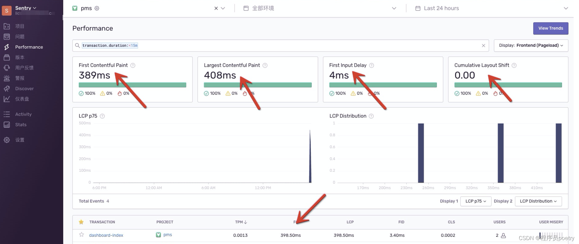
Task: Click the search magnifier icon
Action: 77,46
